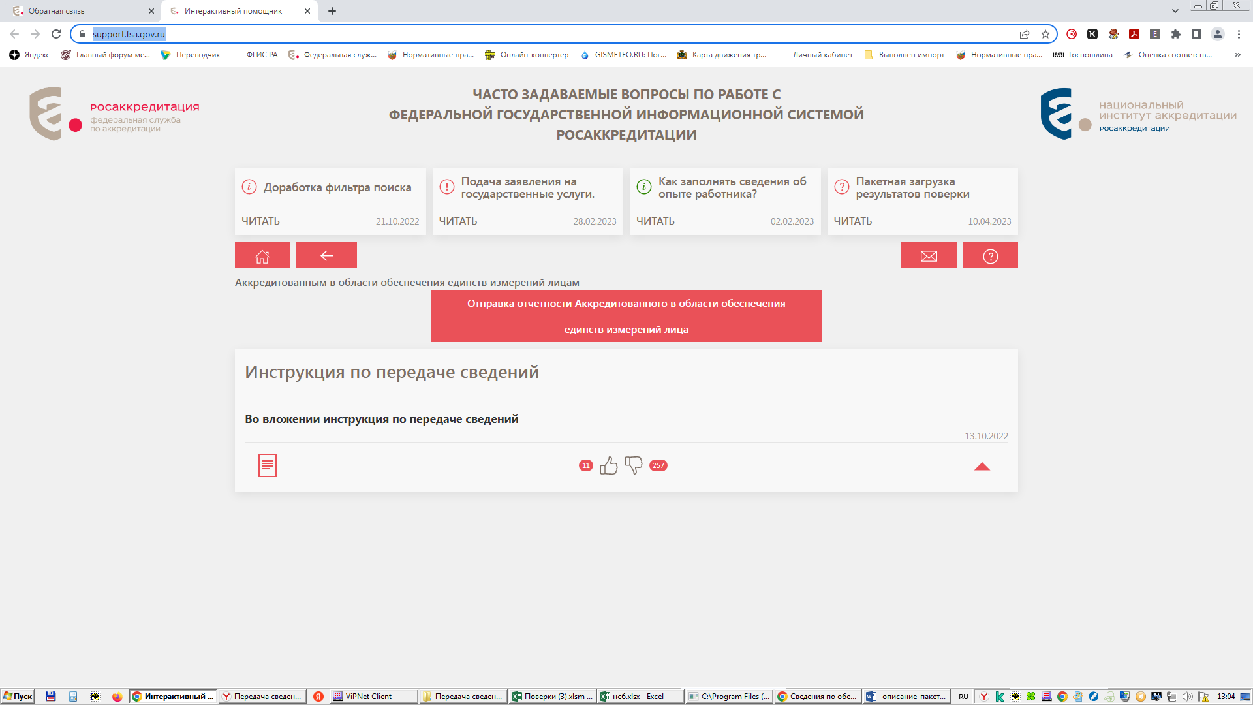Open a new browser tab
This screenshot has width=1253, height=705.
(x=332, y=11)
